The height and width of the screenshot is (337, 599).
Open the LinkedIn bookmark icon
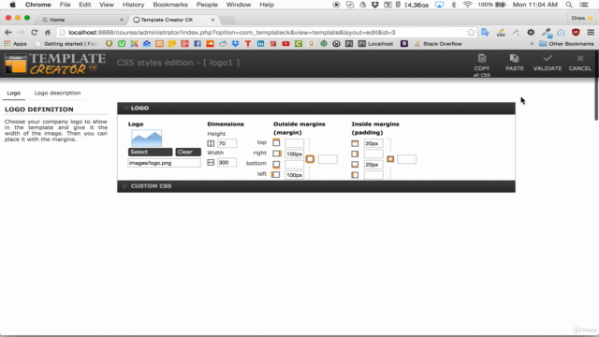[260, 44]
